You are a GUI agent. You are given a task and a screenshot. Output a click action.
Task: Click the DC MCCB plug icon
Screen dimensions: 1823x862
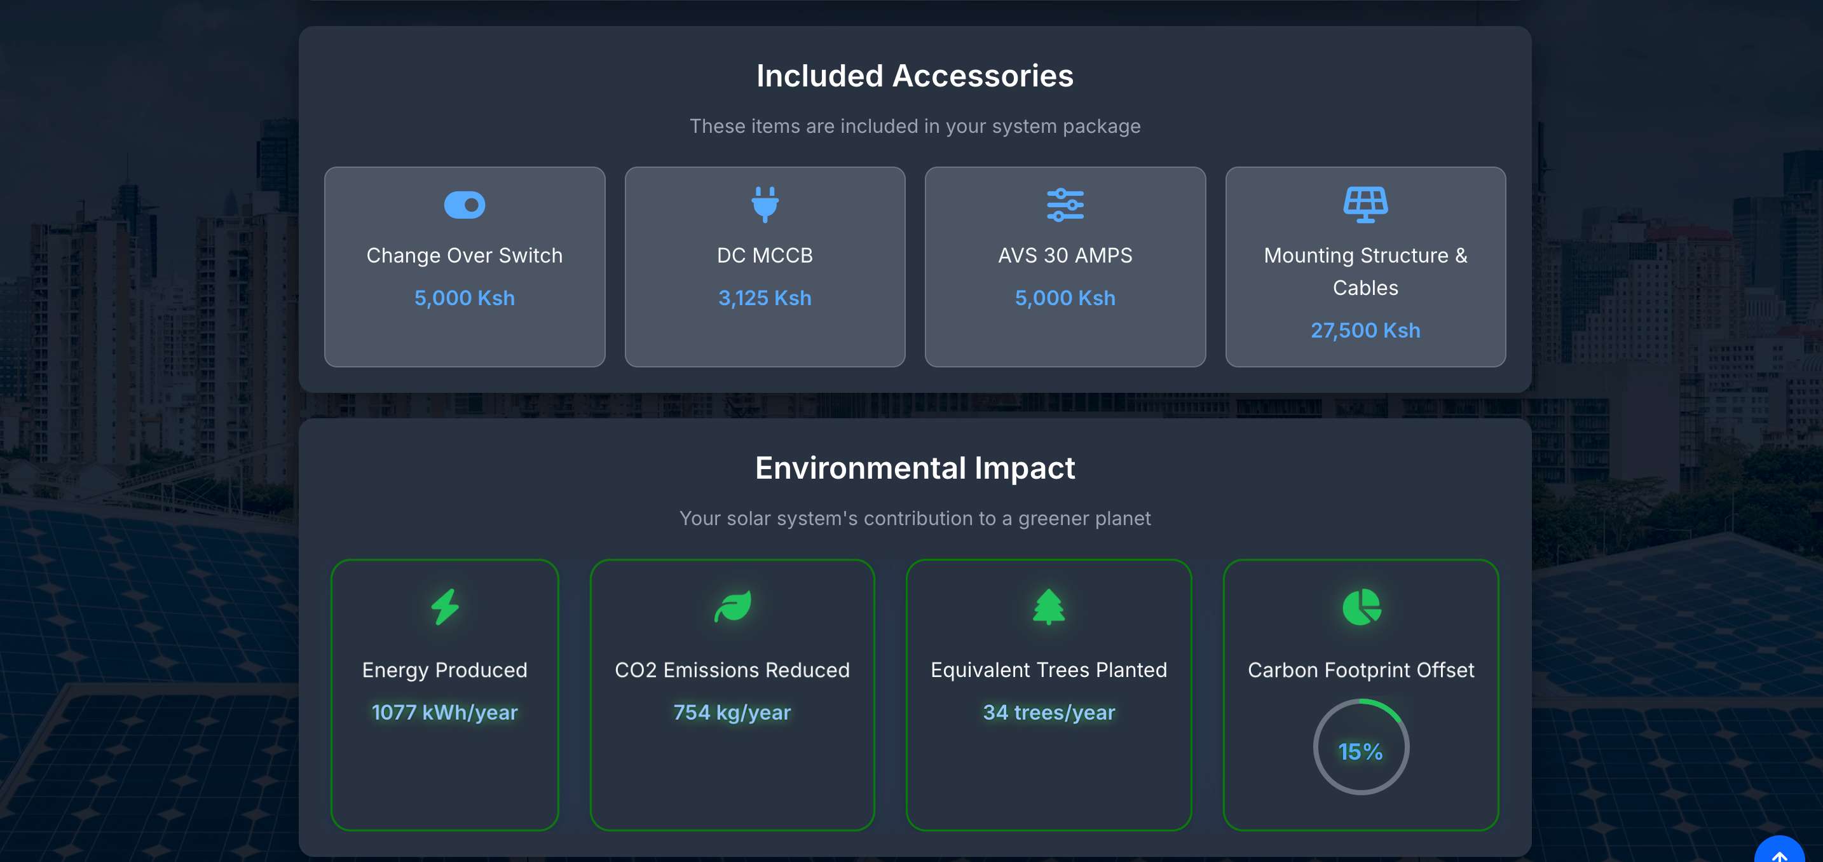coord(764,205)
